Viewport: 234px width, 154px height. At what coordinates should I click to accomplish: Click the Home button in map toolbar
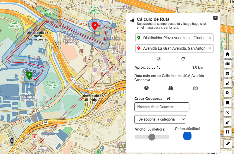click(x=228, y=54)
